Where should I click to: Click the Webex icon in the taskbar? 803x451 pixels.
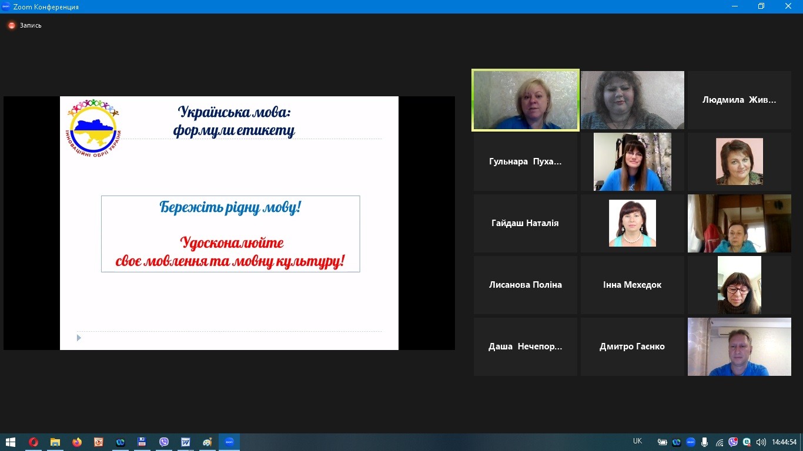(x=121, y=442)
